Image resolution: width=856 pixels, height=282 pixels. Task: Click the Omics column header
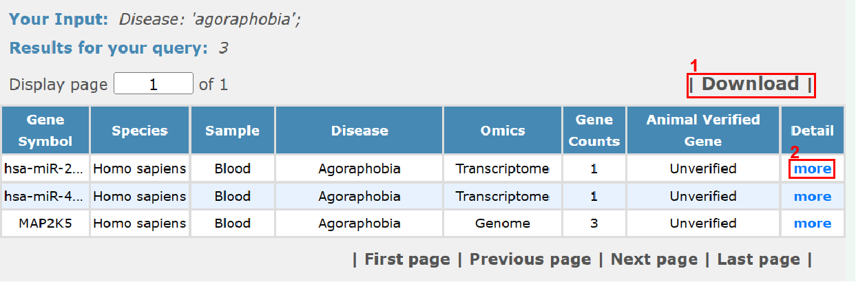503,131
